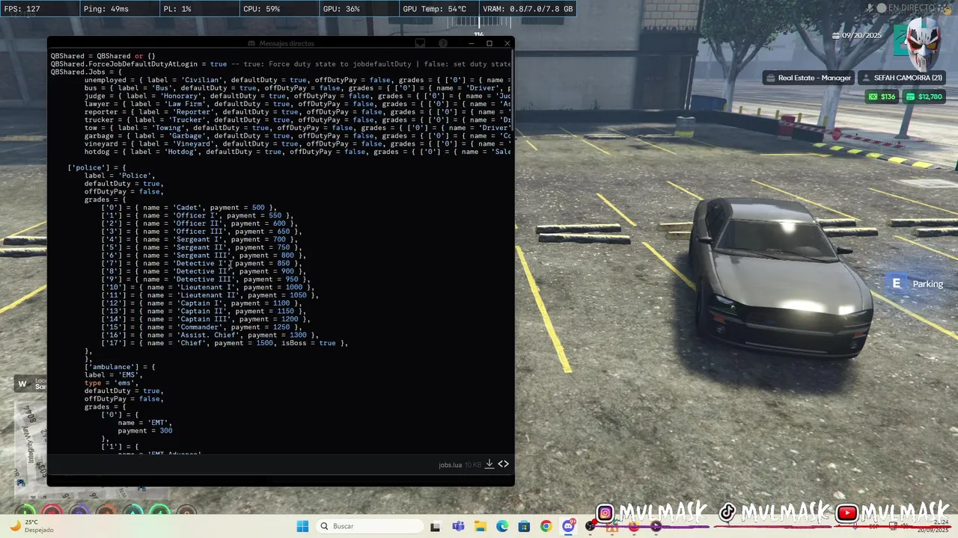Click the 'Detective I' grade line
The image size is (958, 538).
point(201,264)
